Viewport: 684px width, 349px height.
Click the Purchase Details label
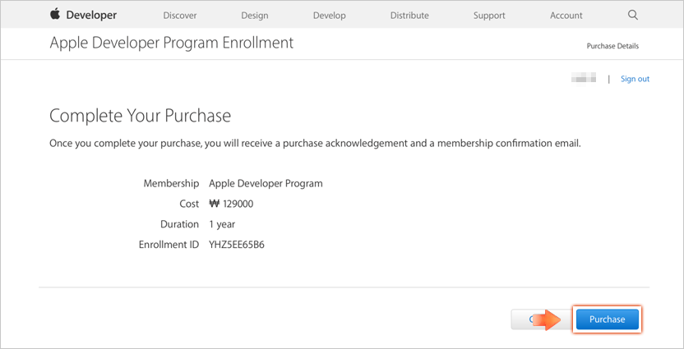[x=612, y=46]
